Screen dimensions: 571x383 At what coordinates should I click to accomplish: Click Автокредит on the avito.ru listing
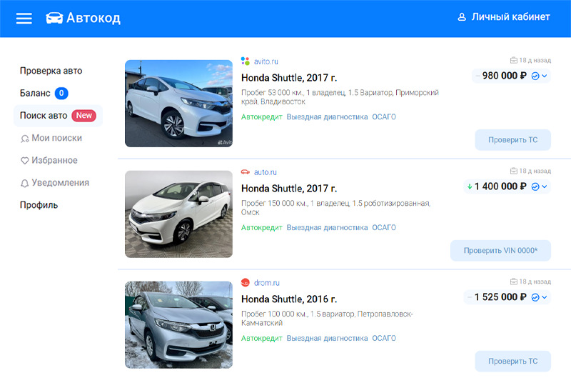pos(262,117)
